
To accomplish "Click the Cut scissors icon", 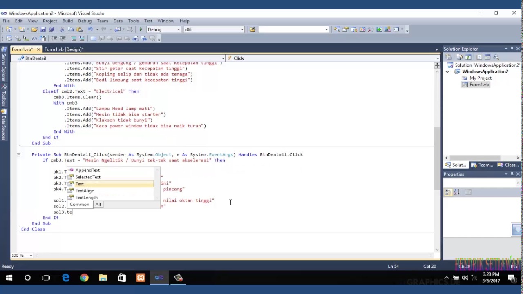I will tap(62, 29).
